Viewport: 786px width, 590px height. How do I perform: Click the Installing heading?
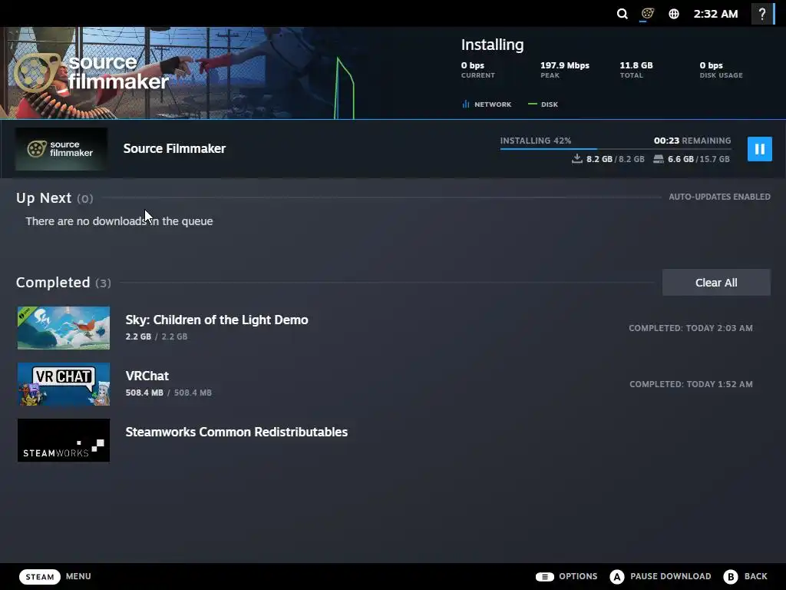[492, 45]
